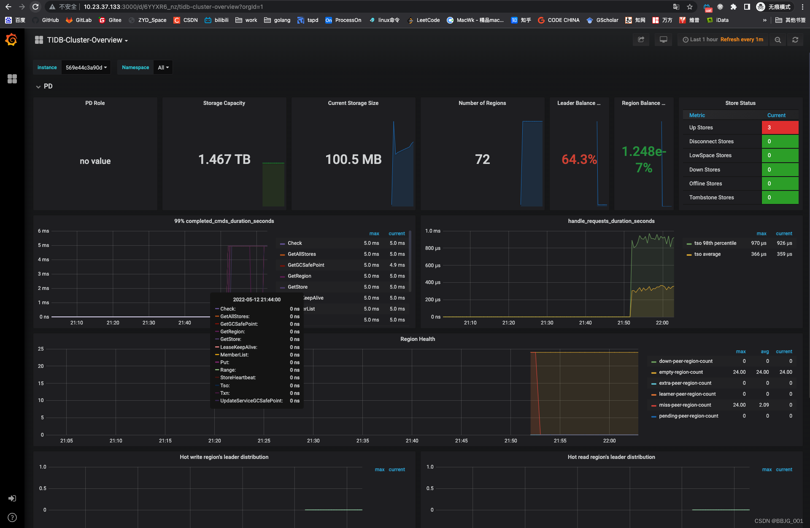Hide the tso average series via legend
The height and width of the screenshot is (528, 810).
point(708,254)
